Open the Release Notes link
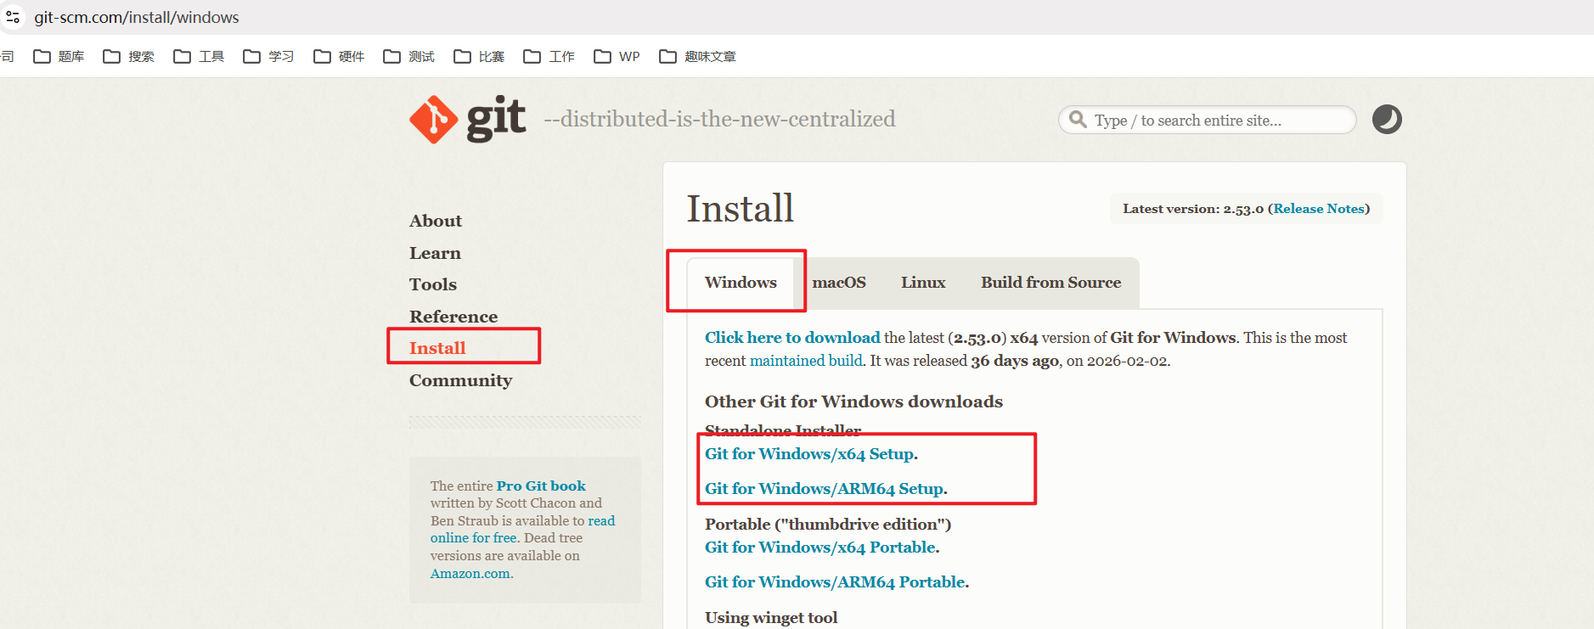The height and width of the screenshot is (629, 1594). click(1318, 209)
